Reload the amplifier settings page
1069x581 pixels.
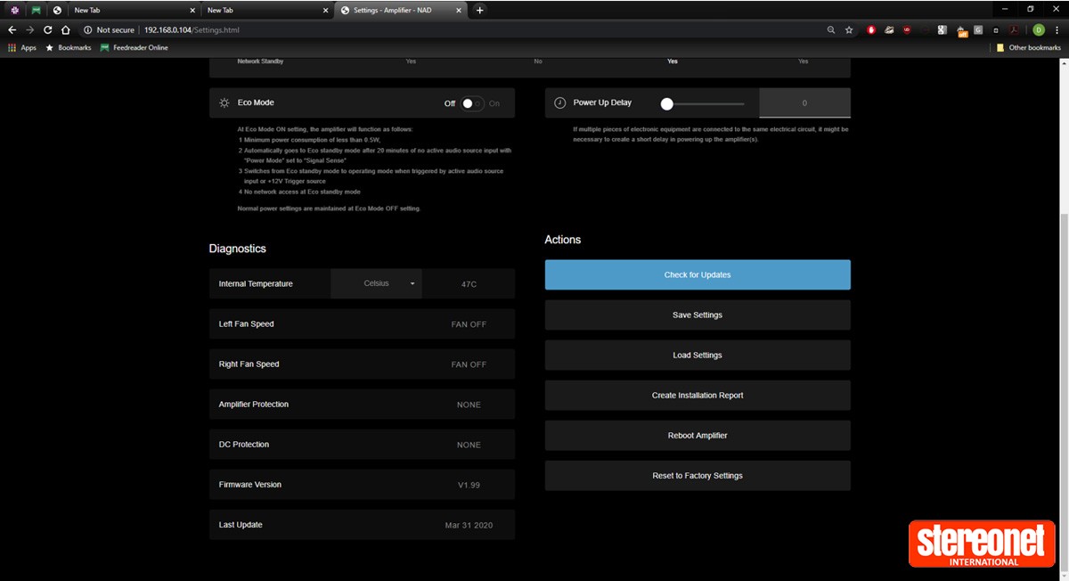tap(48, 29)
